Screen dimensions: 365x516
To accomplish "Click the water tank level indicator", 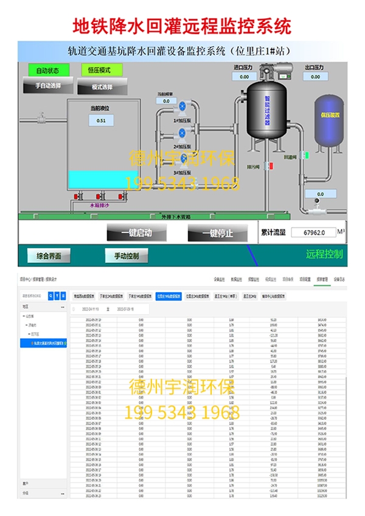I will 101,120.
